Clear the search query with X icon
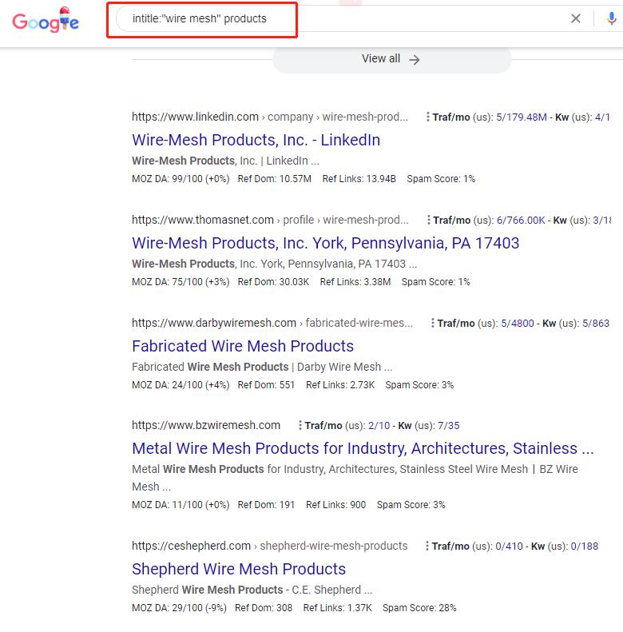 click(x=576, y=18)
